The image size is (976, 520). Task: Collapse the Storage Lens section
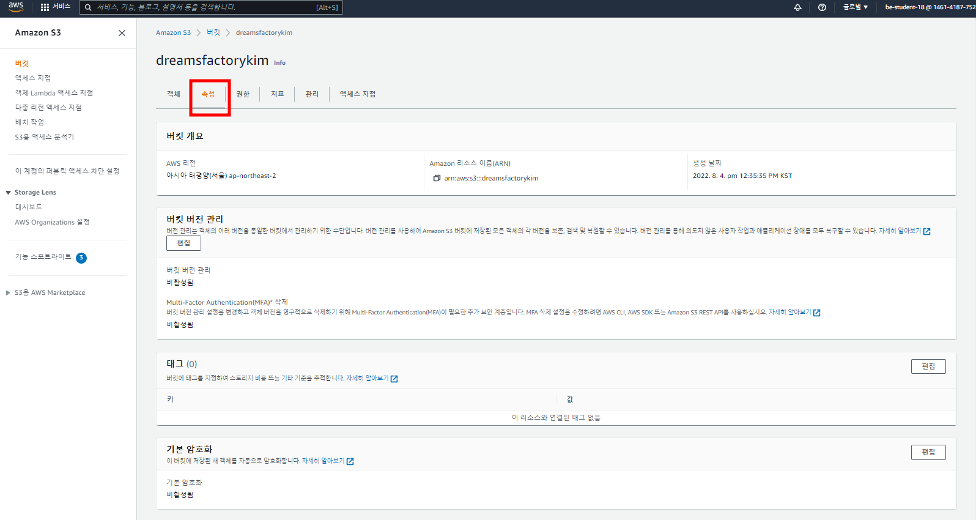[8, 193]
